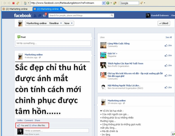Switch to the first Marketing online tab
Viewport: 175px width, 136px height.
17,9
